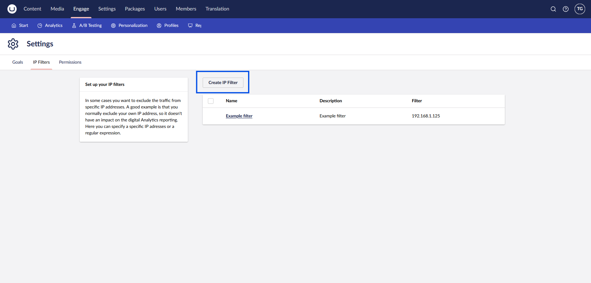591x283 pixels.
Task: Open A/B Testing flask icon
Action: point(74,26)
